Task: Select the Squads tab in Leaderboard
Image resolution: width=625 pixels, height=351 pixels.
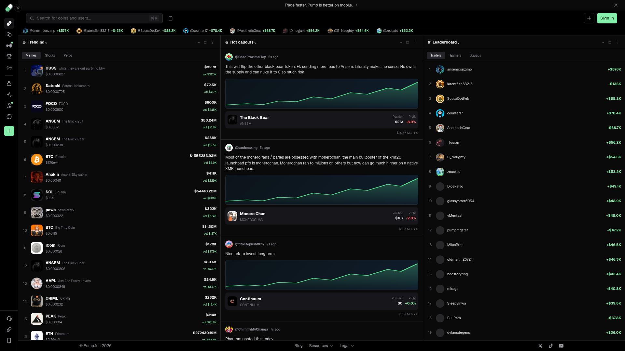Action: pyautogui.click(x=475, y=55)
